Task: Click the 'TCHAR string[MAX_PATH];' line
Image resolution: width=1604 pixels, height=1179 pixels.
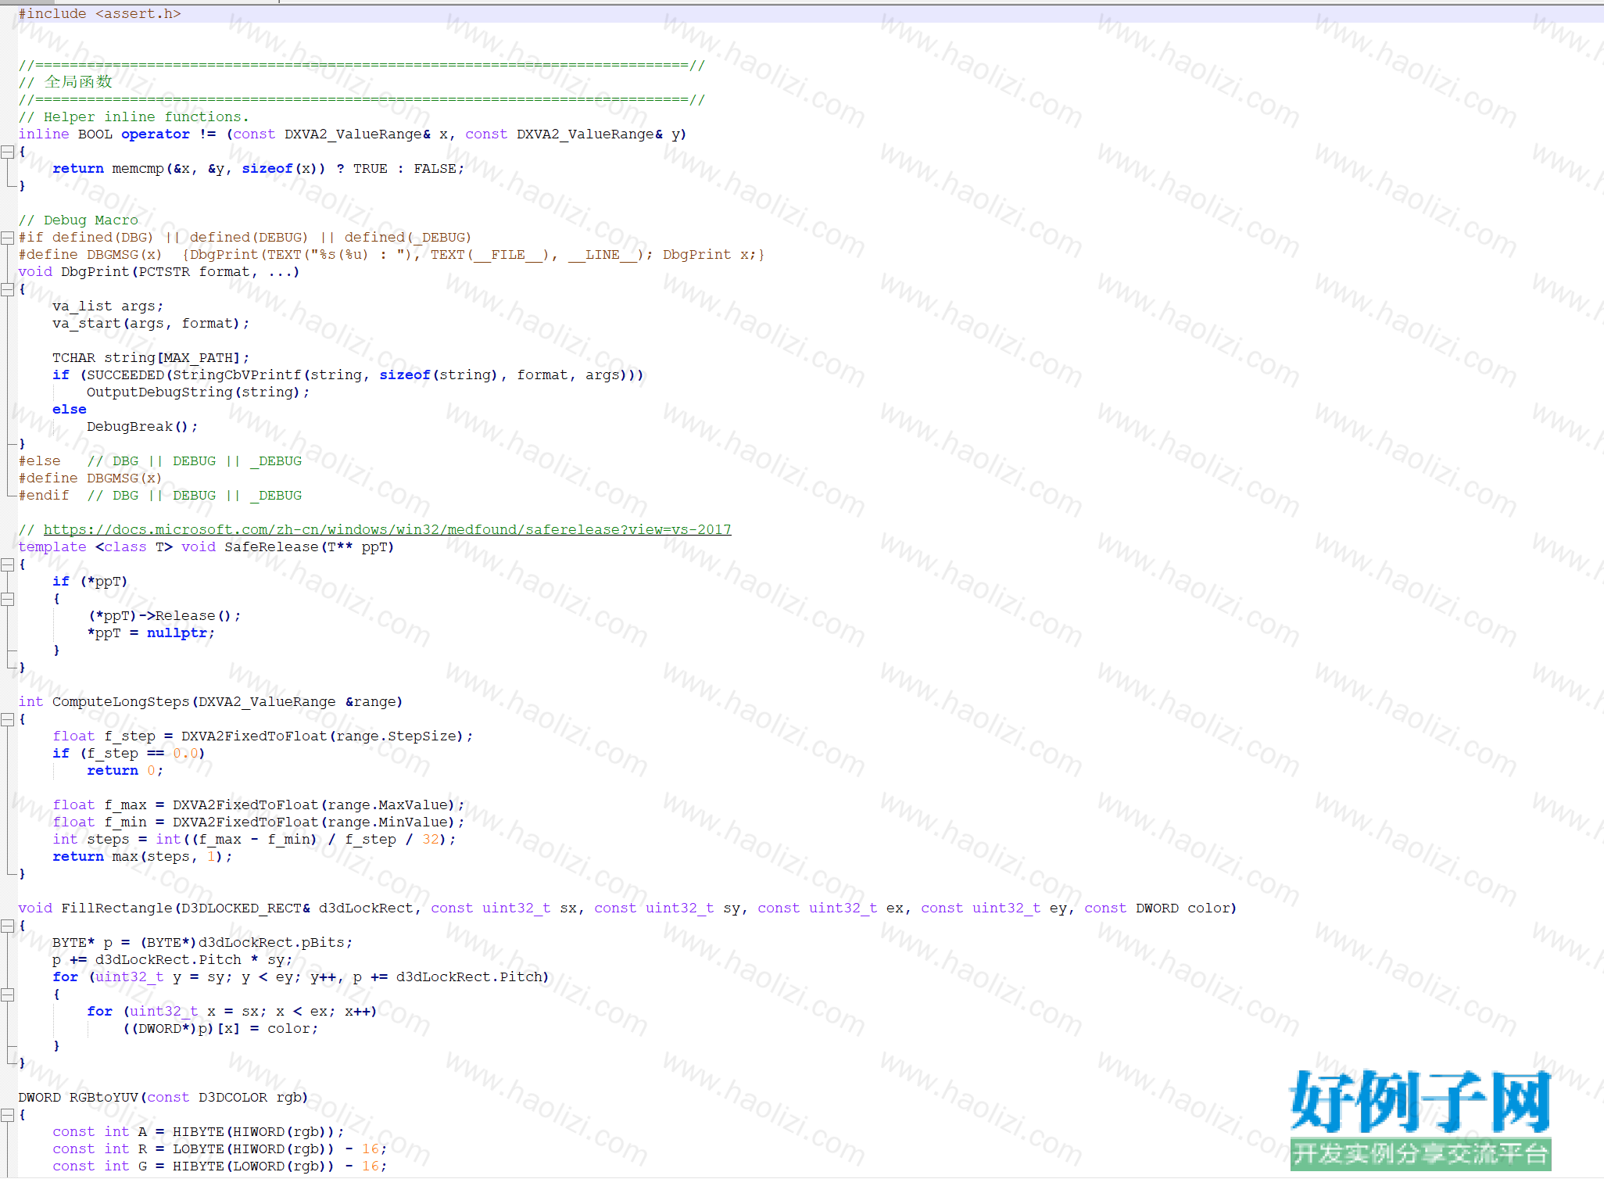Action: click(x=151, y=358)
